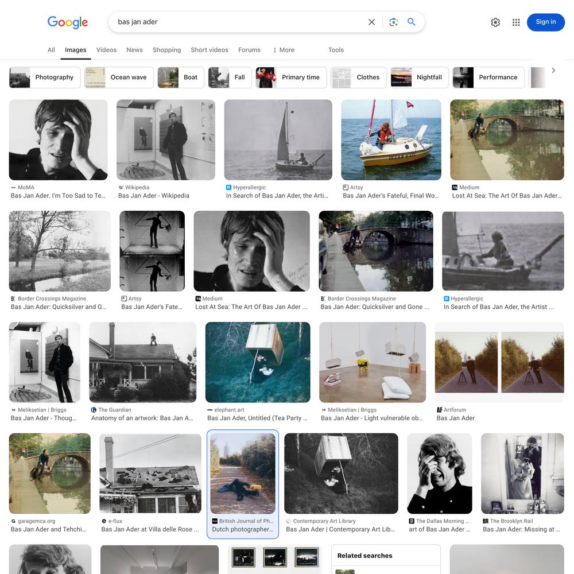
Task: Clear the search box text
Action: (371, 22)
